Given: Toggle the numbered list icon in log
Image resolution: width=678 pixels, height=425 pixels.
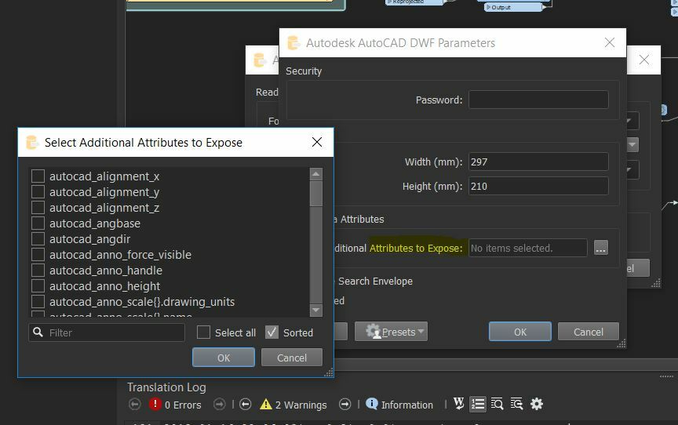Looking at the screenshot, I should tap(478, 405).
